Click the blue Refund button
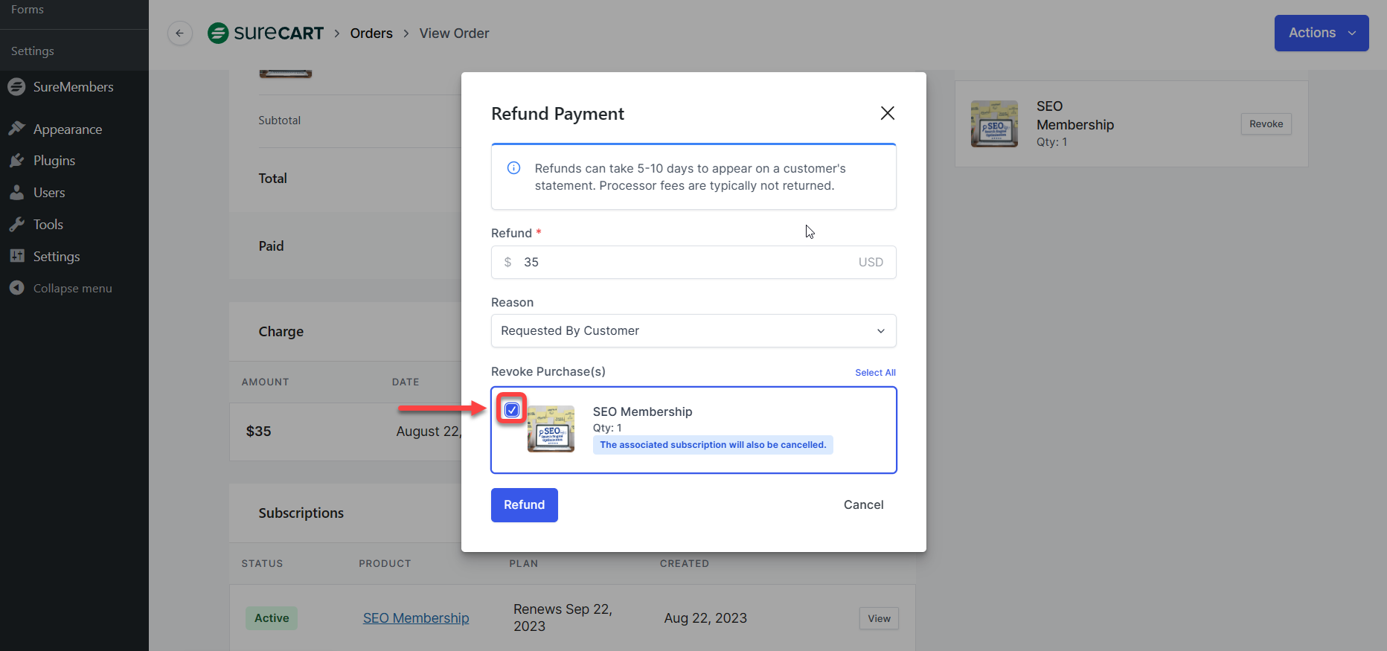This screenshot has width=1387, height=651. 525,505
